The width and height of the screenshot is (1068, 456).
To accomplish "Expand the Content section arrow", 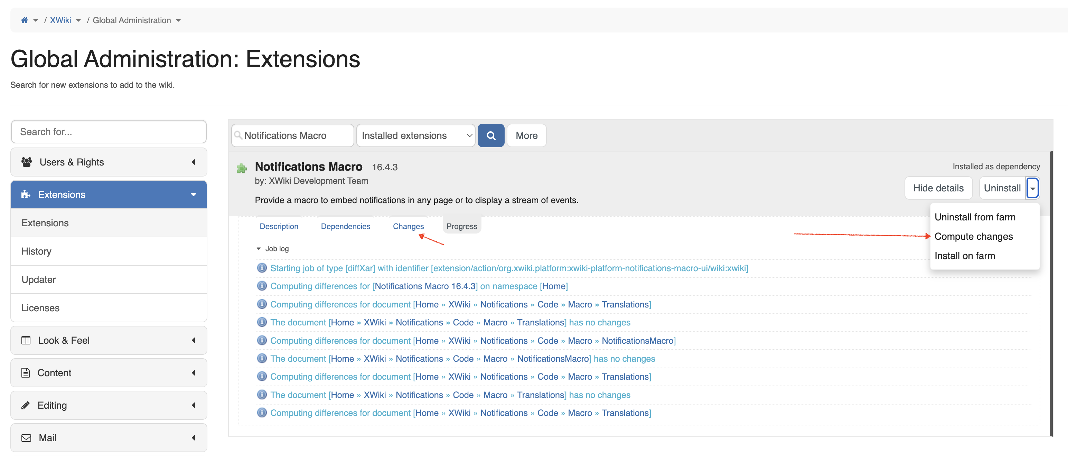I will [193, 373].
